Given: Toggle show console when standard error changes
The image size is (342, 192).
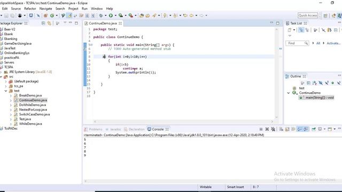Looking at the screenshot, I should click(306, 129).
